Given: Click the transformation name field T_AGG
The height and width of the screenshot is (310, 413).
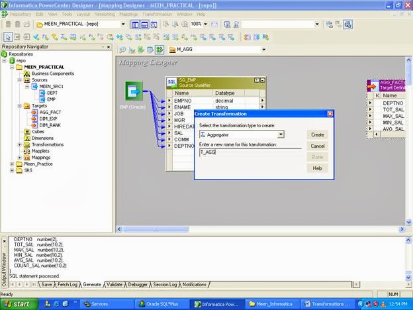Looking at the screenshot, I should click(x=250, y=152).
